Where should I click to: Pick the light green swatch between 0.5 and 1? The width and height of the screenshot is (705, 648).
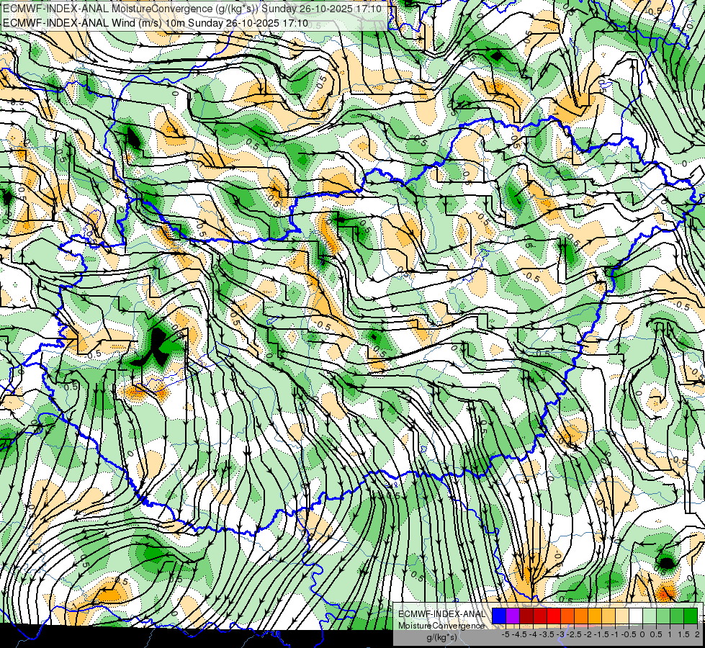pos(663,616)
